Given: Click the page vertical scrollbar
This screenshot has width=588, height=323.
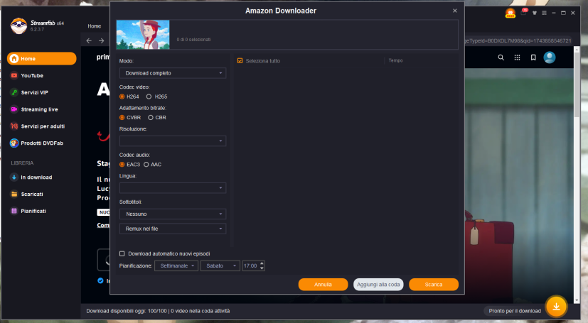Looking at the screenshot, I should click(577, 86).
